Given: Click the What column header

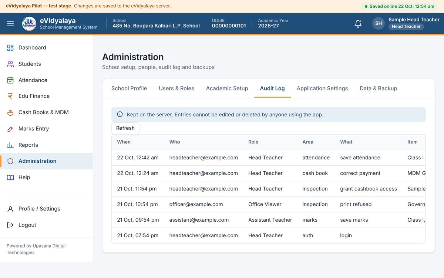Looking at the screenshot, I should click(x=346, y=142).
